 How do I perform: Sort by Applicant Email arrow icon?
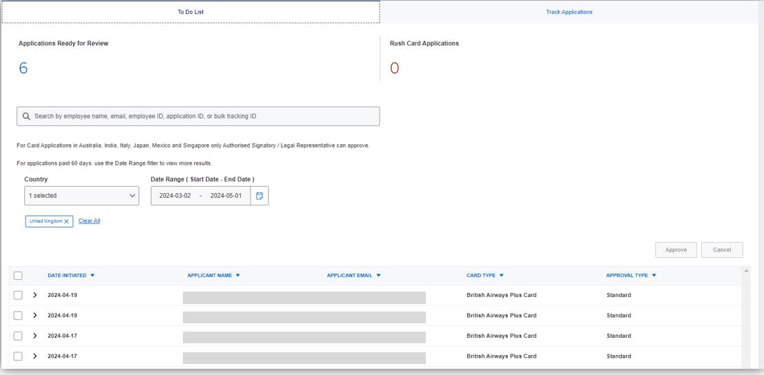coord(379,276)
